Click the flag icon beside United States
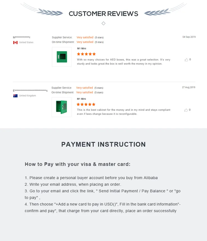This screenshot has width=207, height=241. point(15,42)
